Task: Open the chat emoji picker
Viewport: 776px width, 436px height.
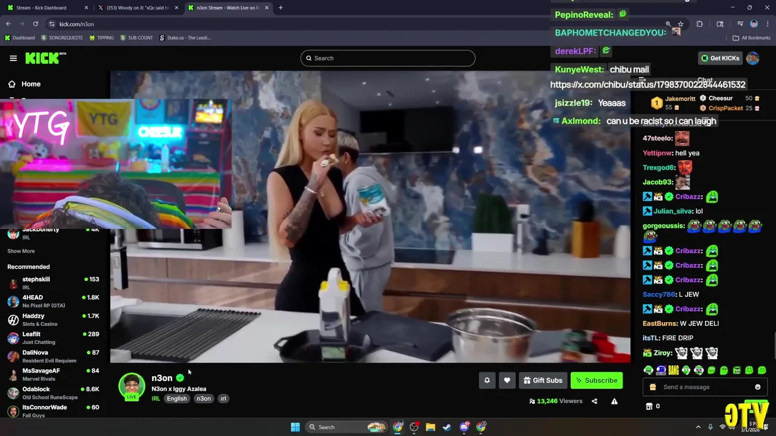Action: coord(757,387)
